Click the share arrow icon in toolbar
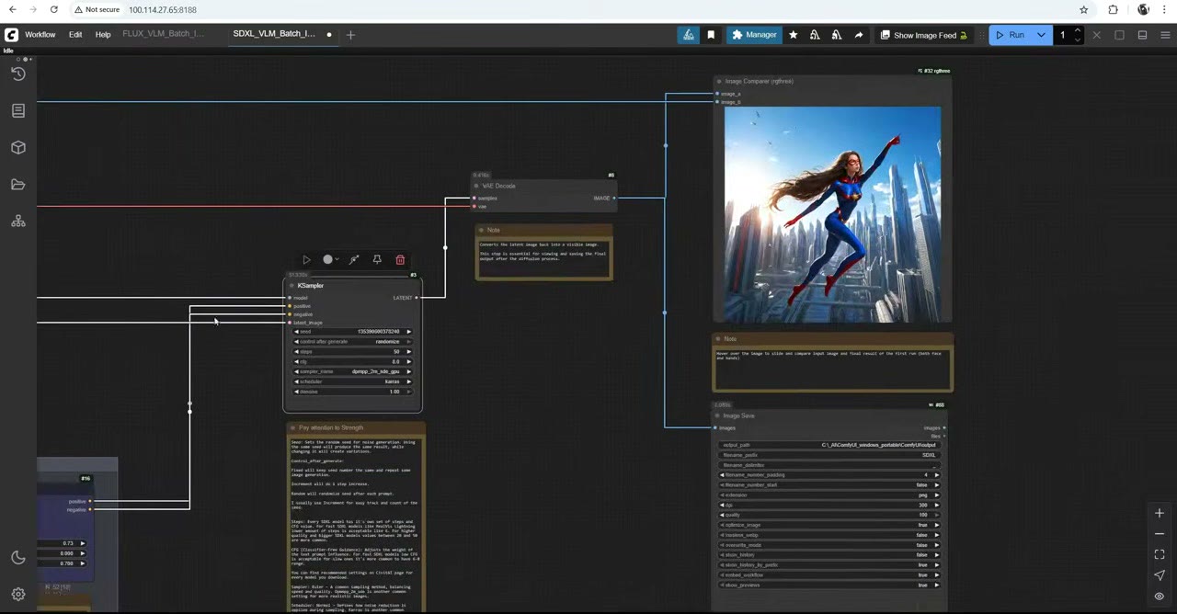 (x=859, y=35)
